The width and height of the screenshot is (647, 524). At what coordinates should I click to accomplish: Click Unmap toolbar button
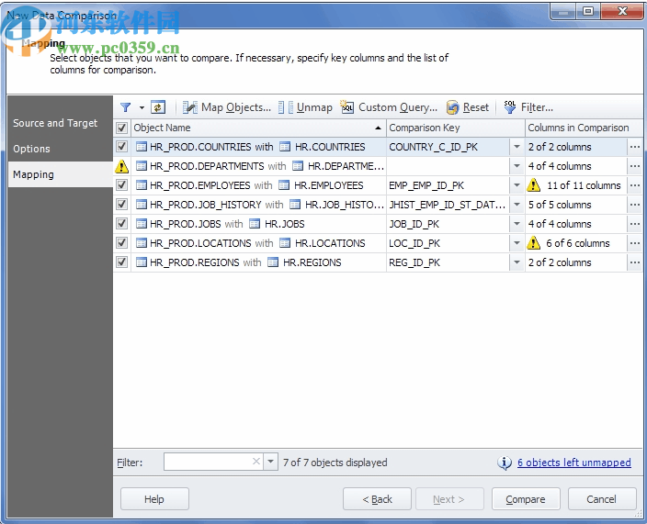(305, 107)
